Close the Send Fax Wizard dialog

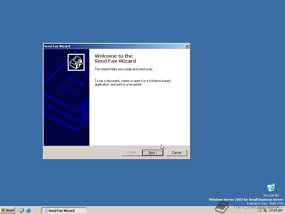[x=187, y=46]
